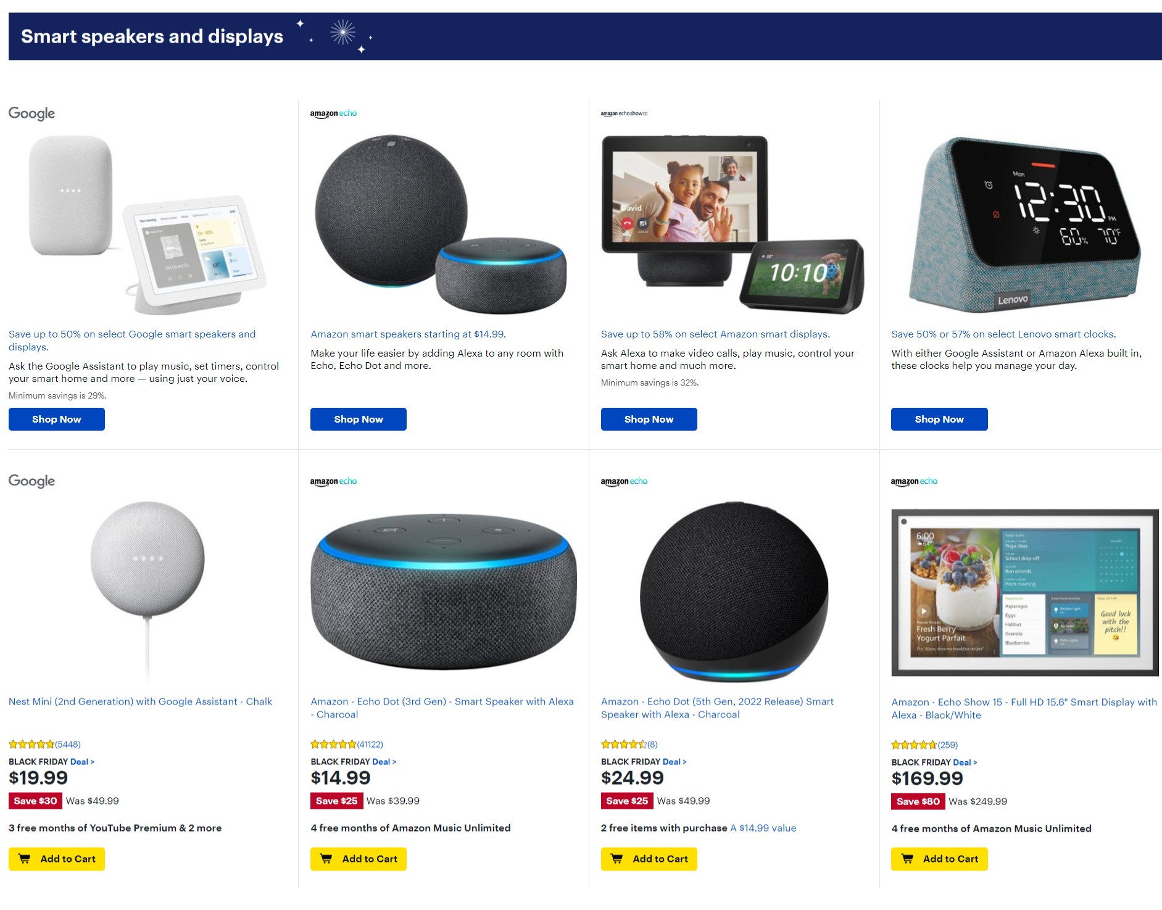Screen dimensions: 1162x910
Task: Open the A $14.99 value link
Action: tap(763, 828)
